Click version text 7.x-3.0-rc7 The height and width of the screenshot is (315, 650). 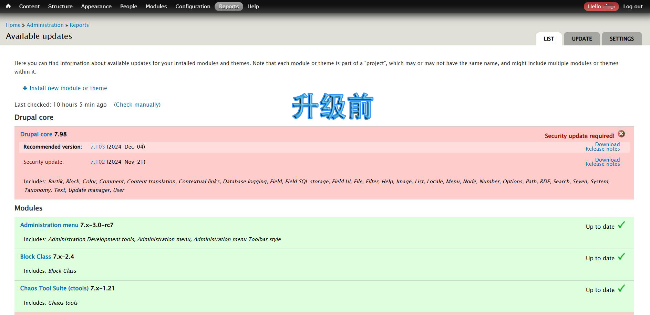tap(97, 225)
